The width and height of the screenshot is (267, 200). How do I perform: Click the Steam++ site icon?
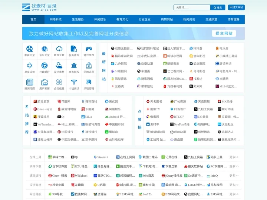pyautogui.click(x=95, y=157)
